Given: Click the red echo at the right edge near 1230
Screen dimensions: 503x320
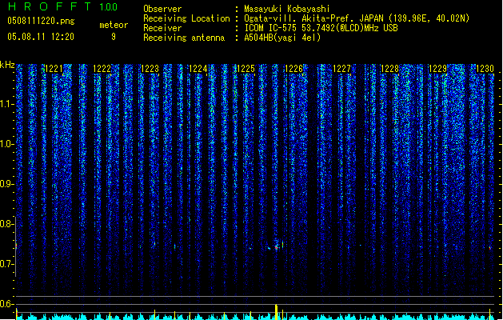Looking at the screenshot, I should tap(490, 248).
